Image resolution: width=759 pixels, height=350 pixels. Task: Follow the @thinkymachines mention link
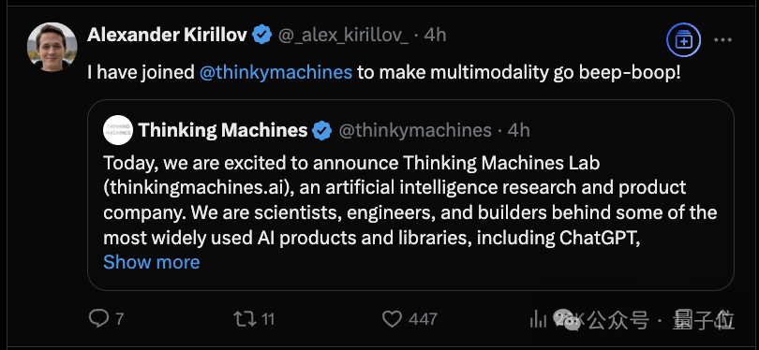[275, 72]
